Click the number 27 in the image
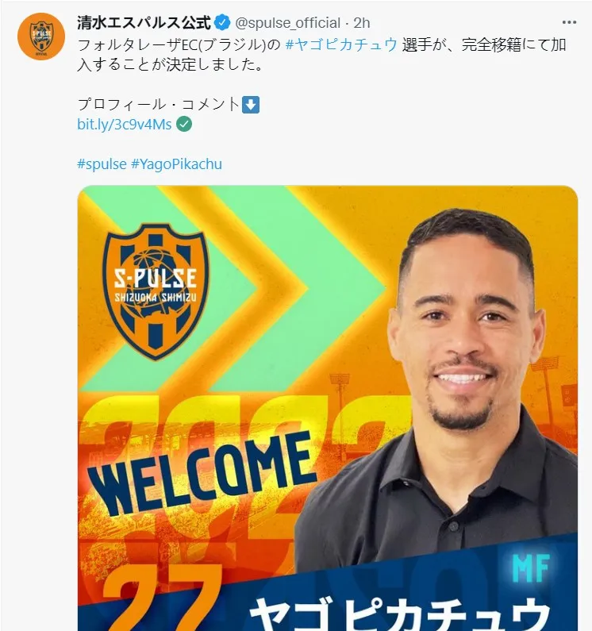Viewport: 592px width, 631px height. pos(161,598)
